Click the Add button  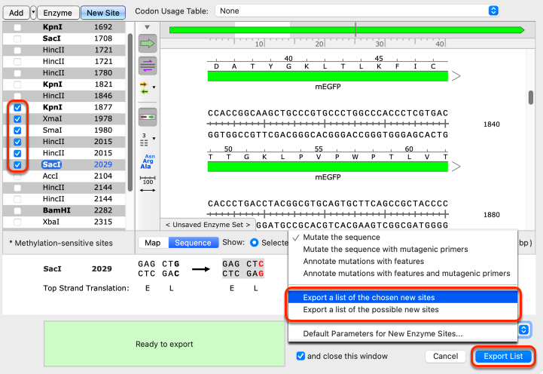(16, 13)
